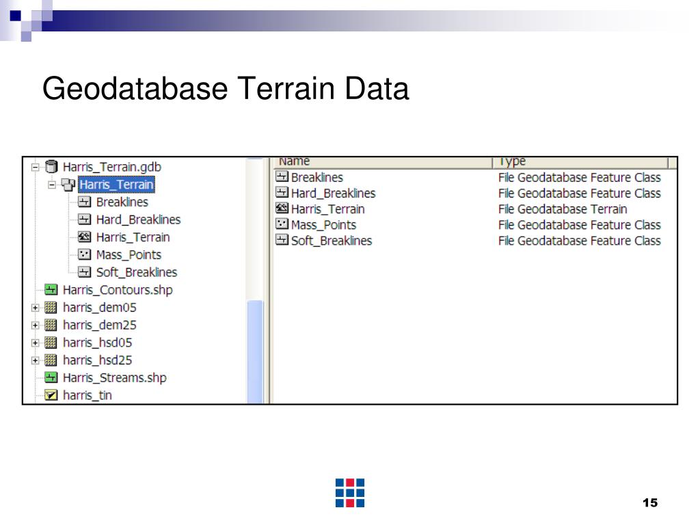This screenshot has height=525, width=700.
Task: Select Breaklines label in the catalog tree
Action: (122, 202)
